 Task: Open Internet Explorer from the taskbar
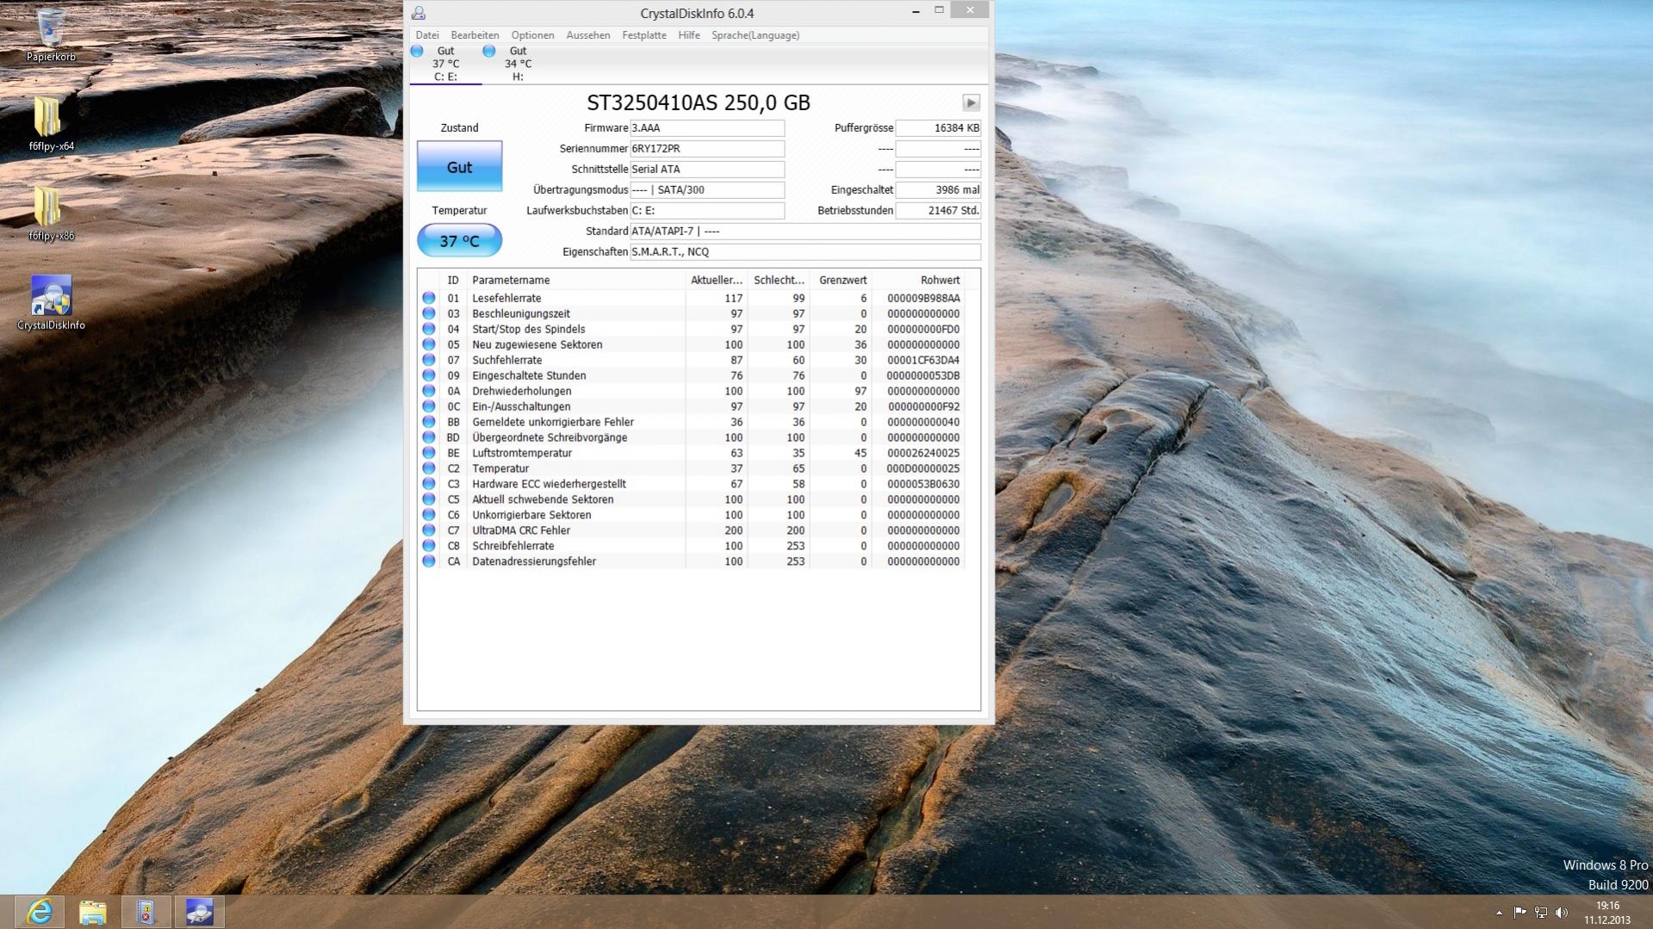point(40,912)
